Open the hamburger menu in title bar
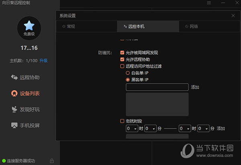Viewport: 241px width, 165px height. pyautogui.click(x=209, y=3)
